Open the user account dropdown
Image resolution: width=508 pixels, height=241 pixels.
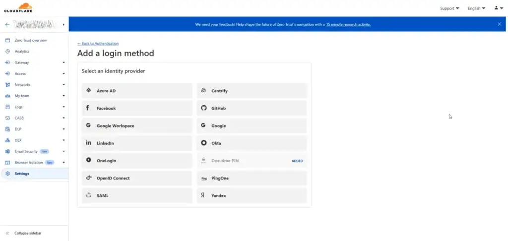tap(499, 8)
